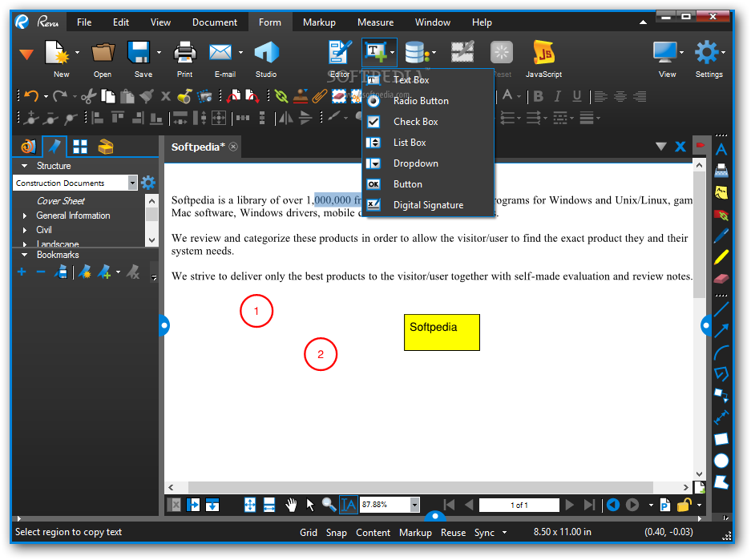Toggle Grid in status bar
751x560 pixels.
point(309,533)
